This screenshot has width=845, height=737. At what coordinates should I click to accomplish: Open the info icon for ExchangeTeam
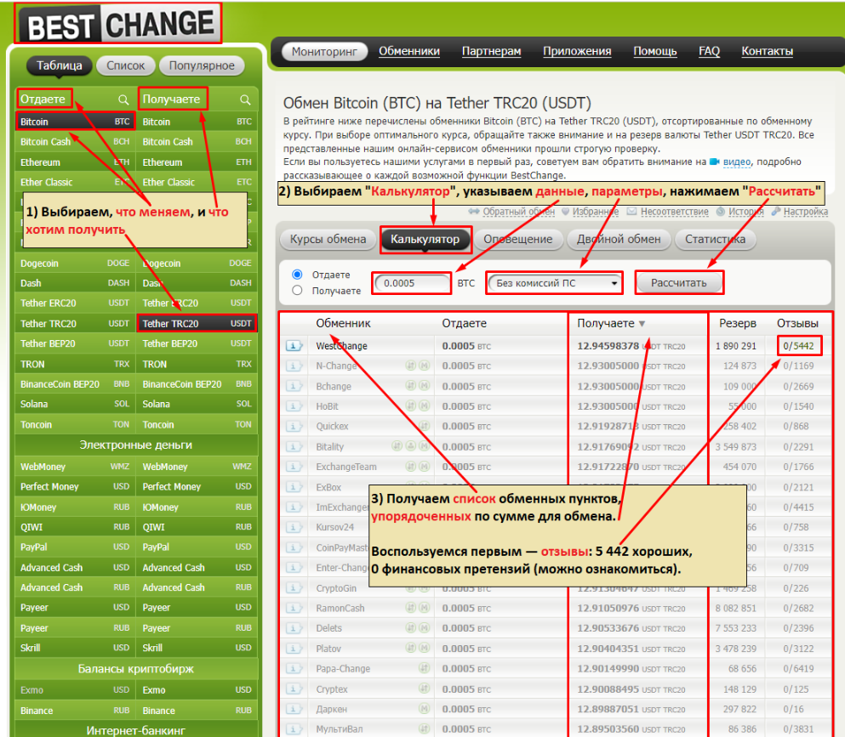pyautogui.click(x=294, y=467)
